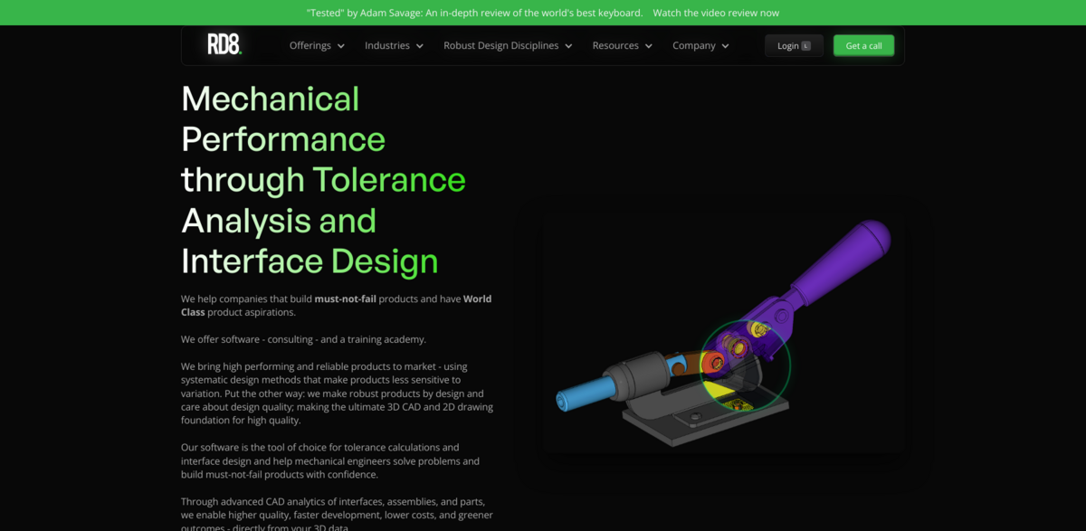The image size is (1086, 531).
Task: Expand the Resources menu
Action: 616,45
